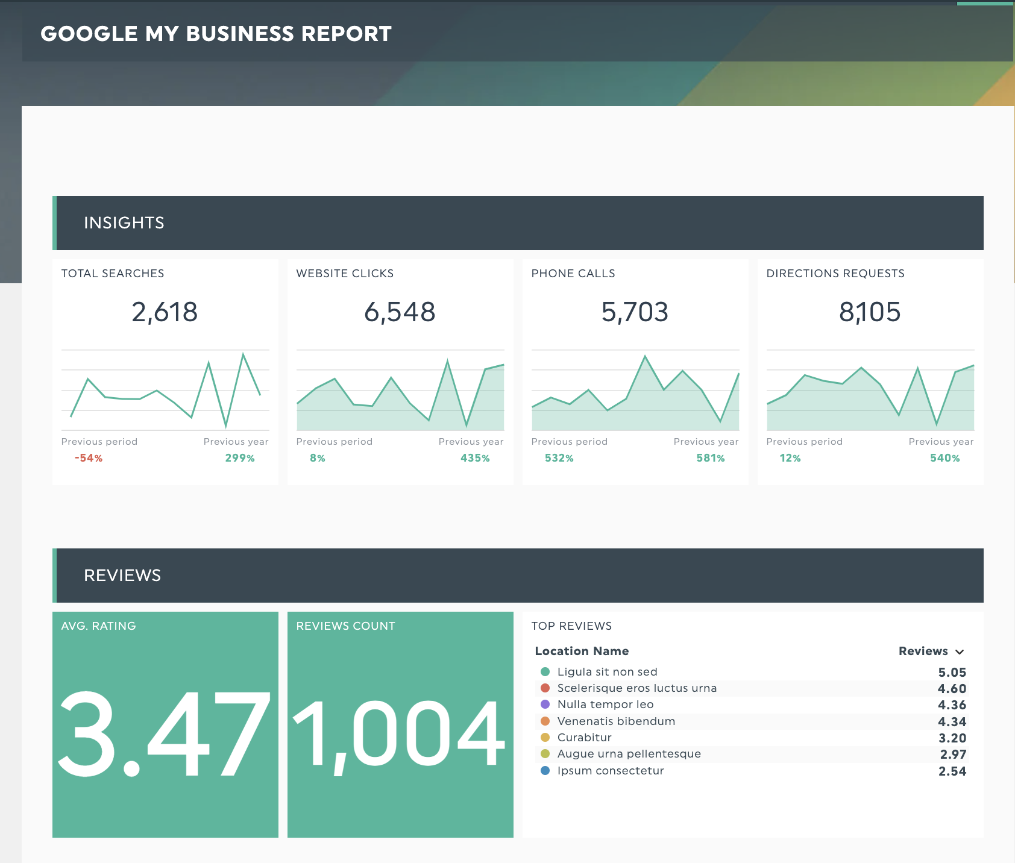Select Ipsum consectetur location

click(610, 770)
